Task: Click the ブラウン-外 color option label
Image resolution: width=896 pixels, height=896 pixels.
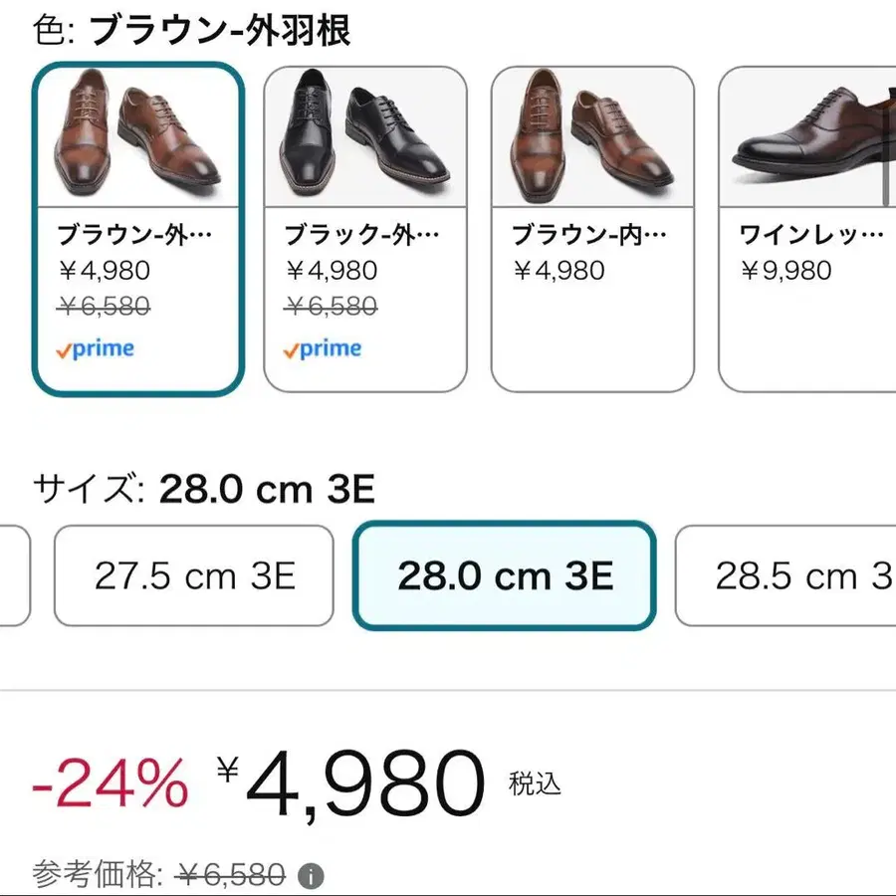Action: point(134,236)
